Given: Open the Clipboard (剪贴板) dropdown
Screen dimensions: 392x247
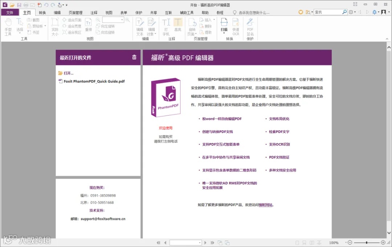Looking at the screenshot, I should (45, 26).
